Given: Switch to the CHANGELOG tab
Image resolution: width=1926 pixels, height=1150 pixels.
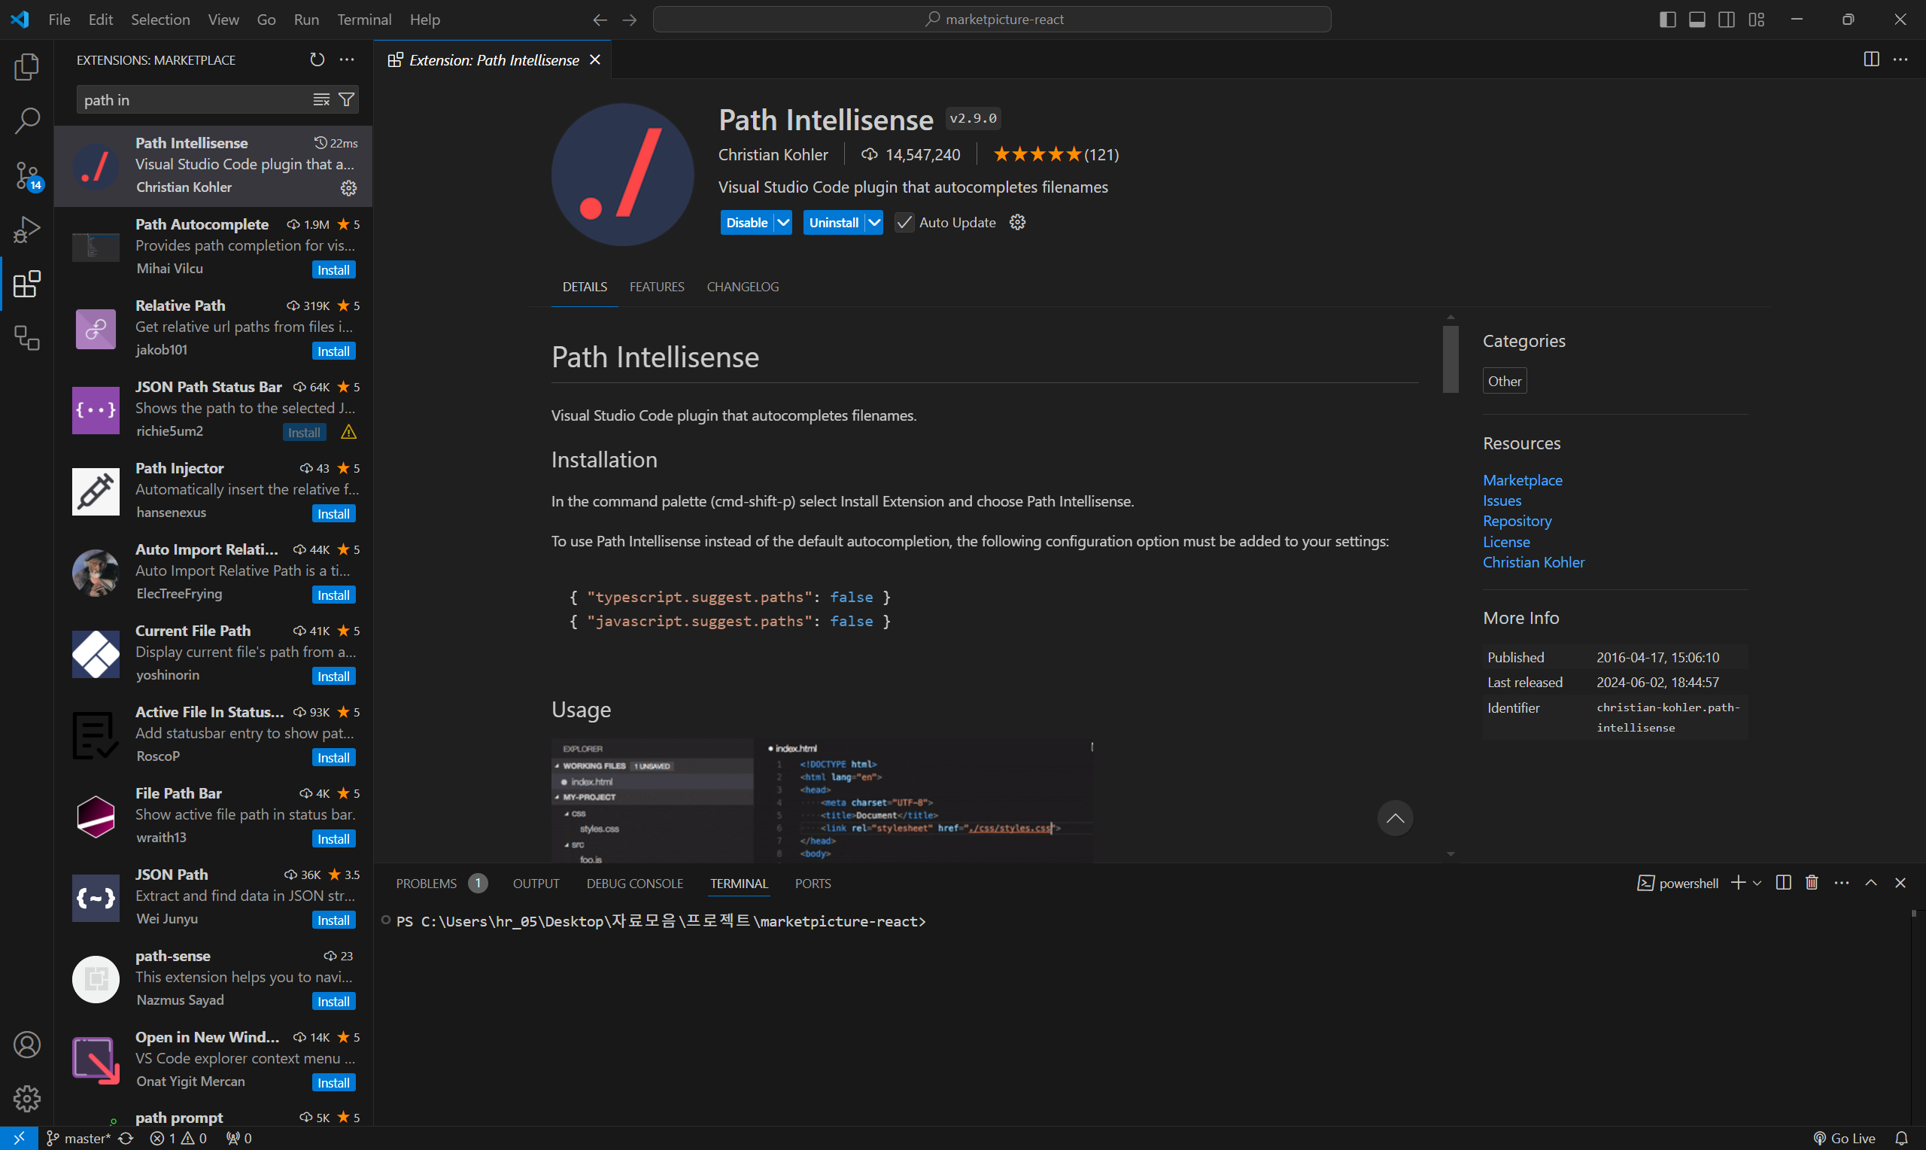Looking at the screenshot, I should click(743, 287).
